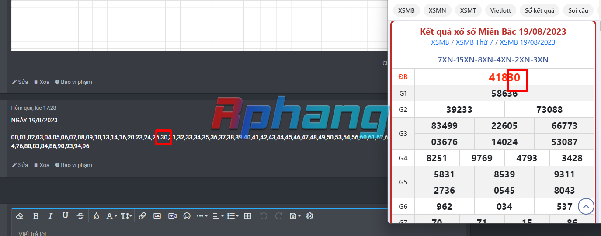Click the G2 result 39233
This screenshot has width=601, height=236.
click(459, 109)
